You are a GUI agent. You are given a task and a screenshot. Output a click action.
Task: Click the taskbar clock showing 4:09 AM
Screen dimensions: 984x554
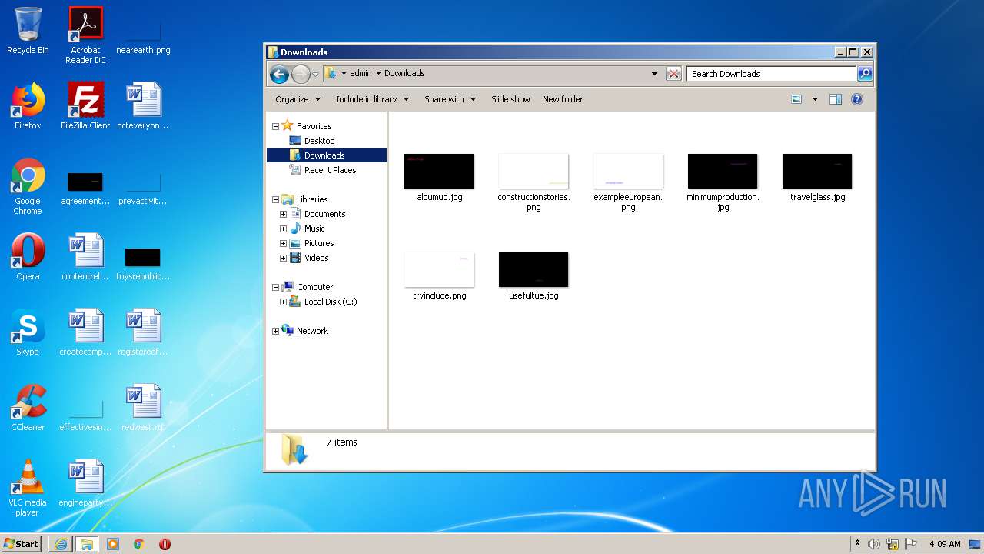pyautogui.click(x=945, y=544)
